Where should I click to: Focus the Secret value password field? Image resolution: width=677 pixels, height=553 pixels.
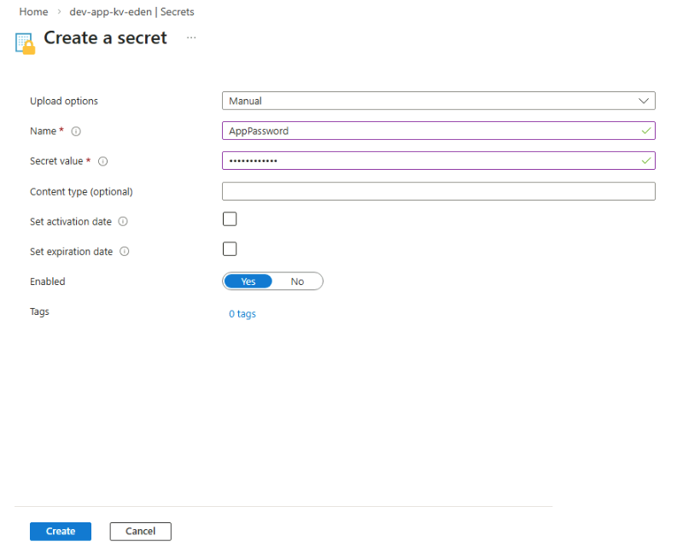click(427, 160)
